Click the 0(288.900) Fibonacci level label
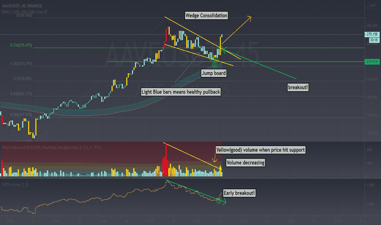The width and height of the screenshot is (381, 225). point(24,15)
